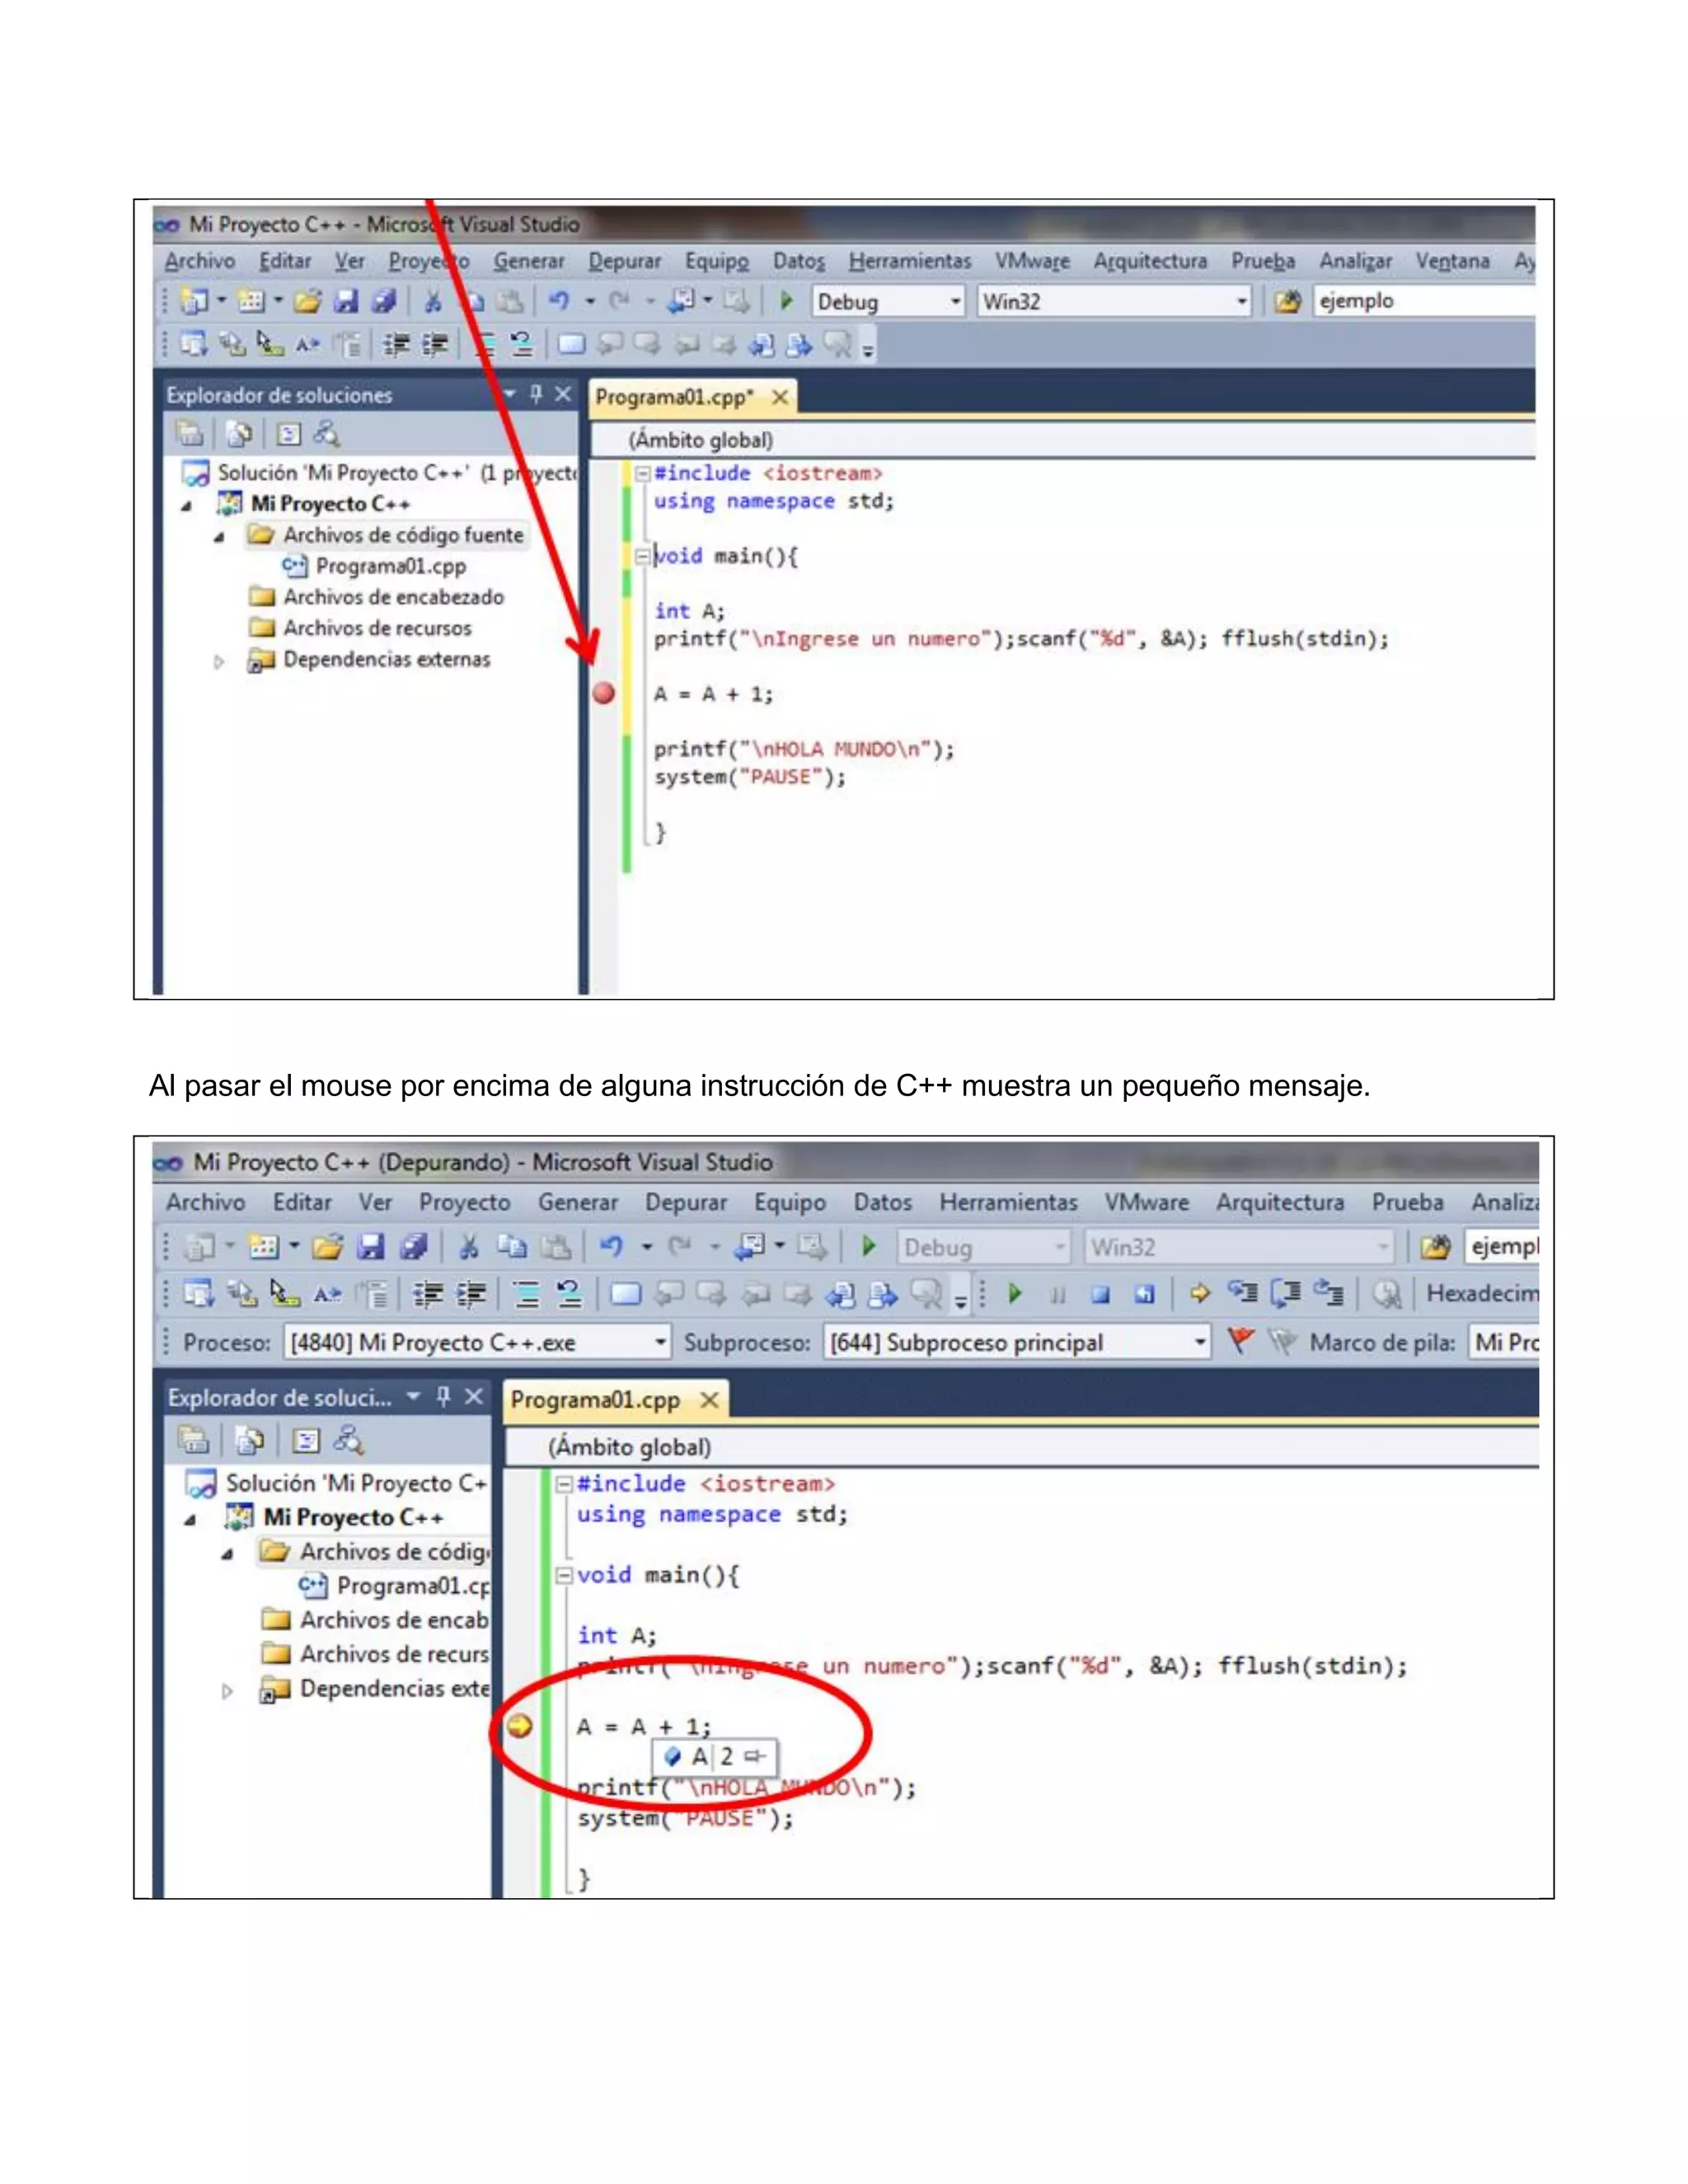
Task: Stop debugging with blue square icon
Action: [1100, 1295]
